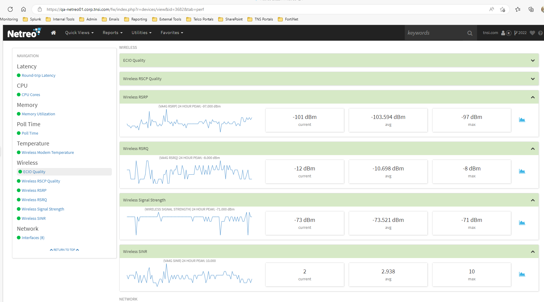Click the circled R badge icon

click(x=509, y=33)
